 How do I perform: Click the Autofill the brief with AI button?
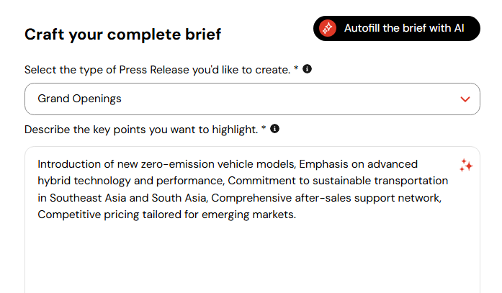[x=397, y=28]
